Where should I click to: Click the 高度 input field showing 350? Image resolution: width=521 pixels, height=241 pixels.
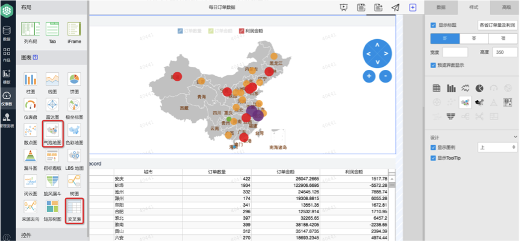point(505,52)
